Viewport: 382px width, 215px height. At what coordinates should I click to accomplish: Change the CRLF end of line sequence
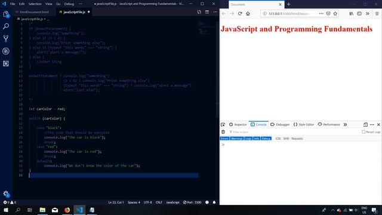[x=159, y=202]
